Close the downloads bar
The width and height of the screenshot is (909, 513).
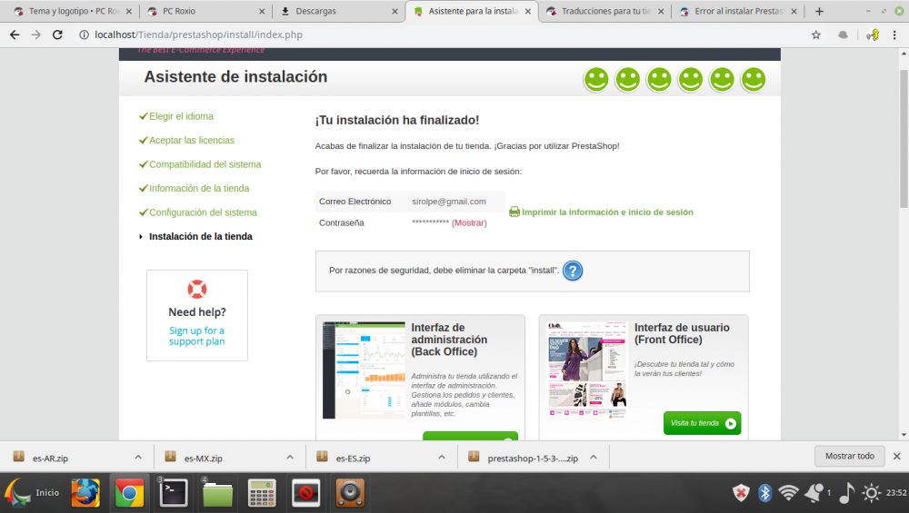coord(897,457)
